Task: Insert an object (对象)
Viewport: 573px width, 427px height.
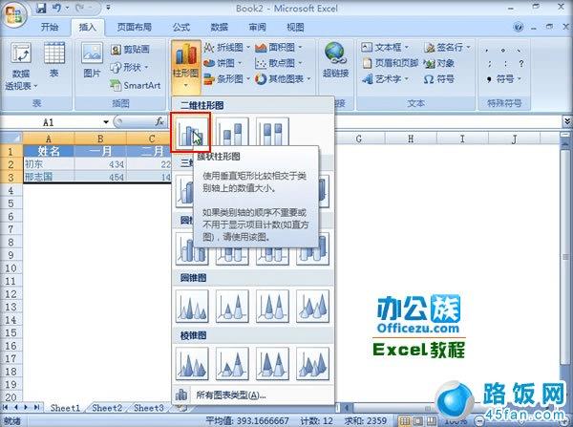Action: coord(439,63)
